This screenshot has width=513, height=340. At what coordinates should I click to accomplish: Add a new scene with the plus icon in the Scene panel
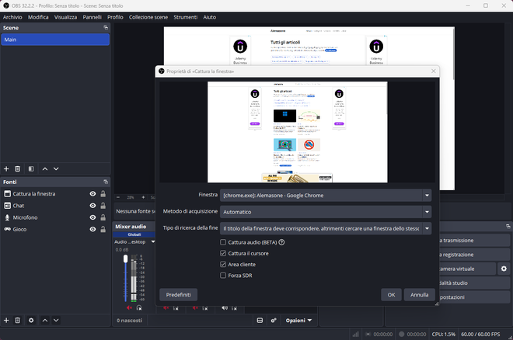point(6,169)
